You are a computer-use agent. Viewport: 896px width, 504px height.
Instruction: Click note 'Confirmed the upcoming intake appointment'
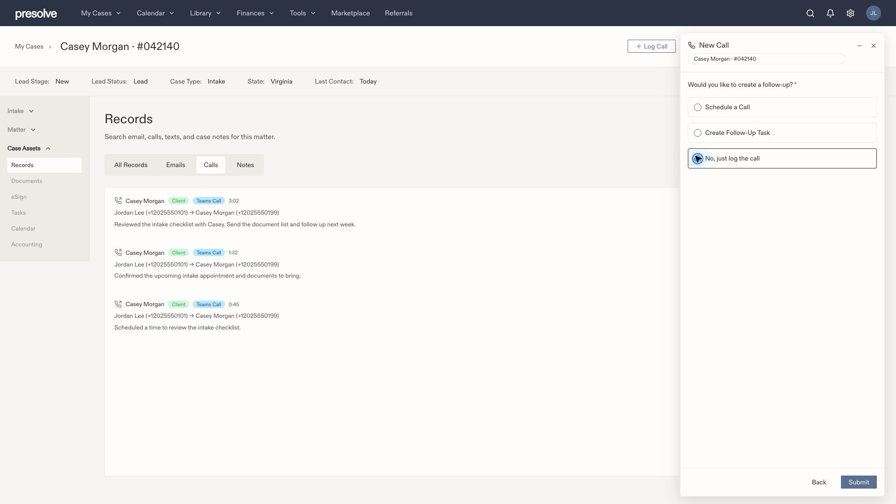(207, 276)
